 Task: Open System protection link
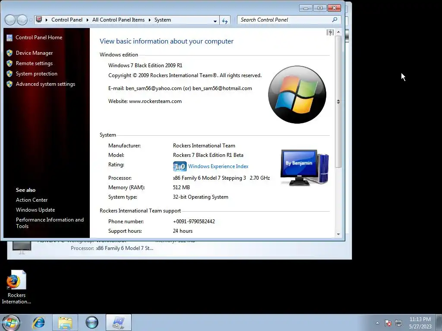coord(36,74)
